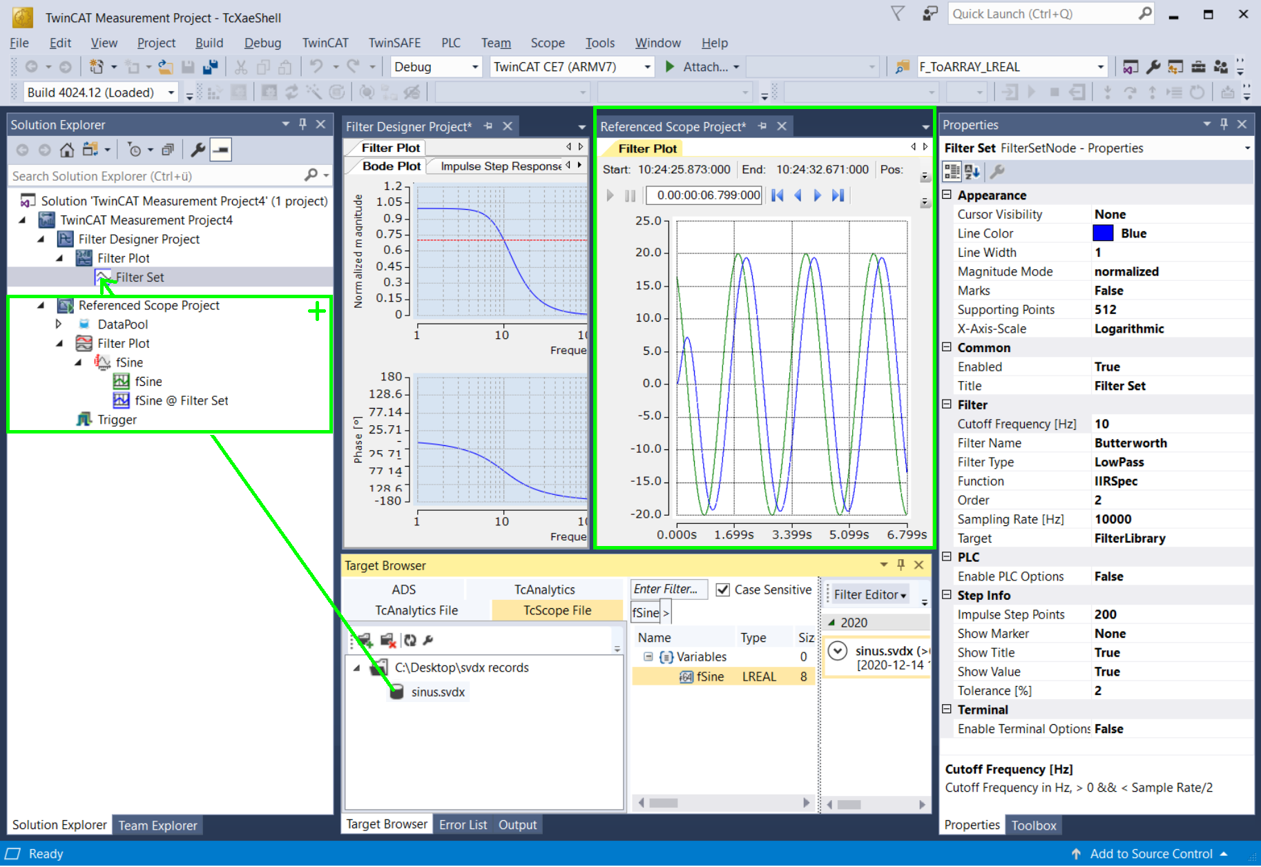Click the green Start play icon

tap(669, 67)
